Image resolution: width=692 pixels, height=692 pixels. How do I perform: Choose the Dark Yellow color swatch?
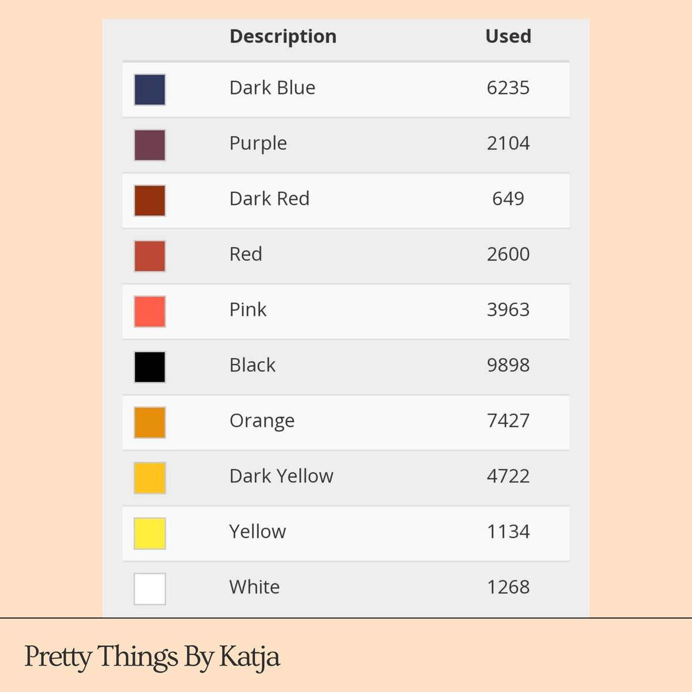tap(150, 477)
